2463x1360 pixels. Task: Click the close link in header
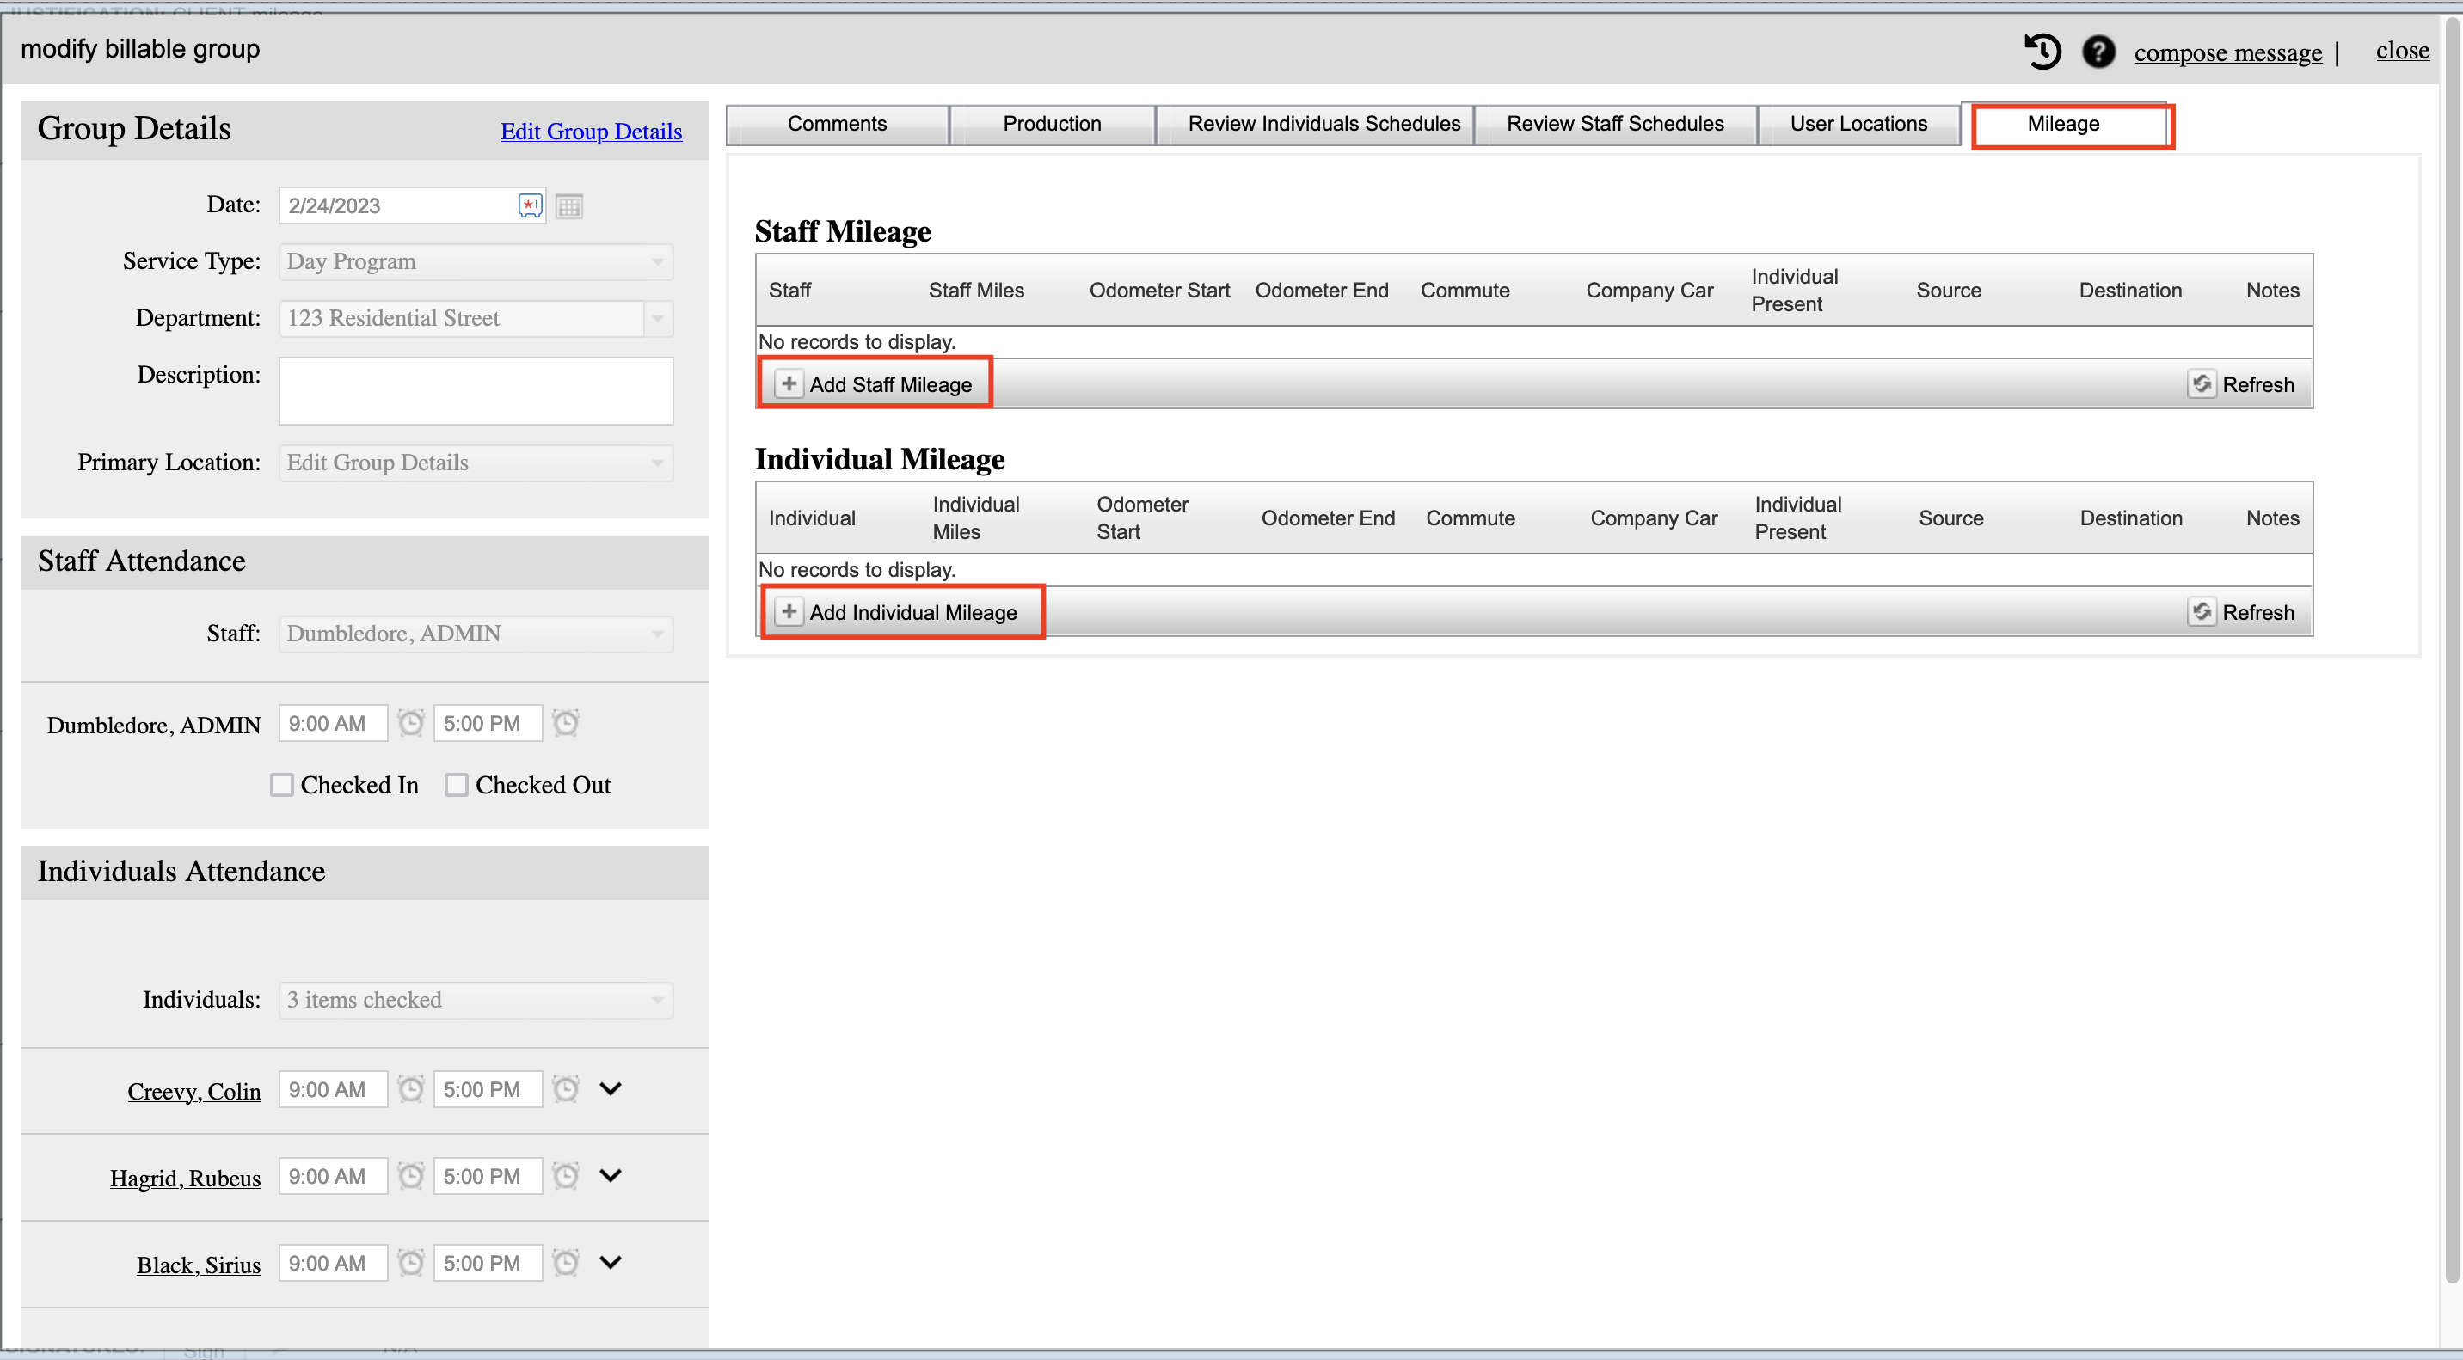coord(2402,50)
